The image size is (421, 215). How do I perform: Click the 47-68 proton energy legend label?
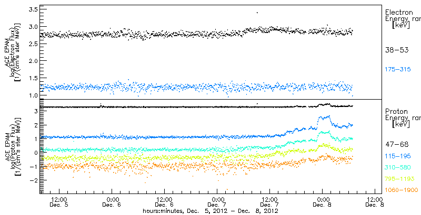[397, 145]
